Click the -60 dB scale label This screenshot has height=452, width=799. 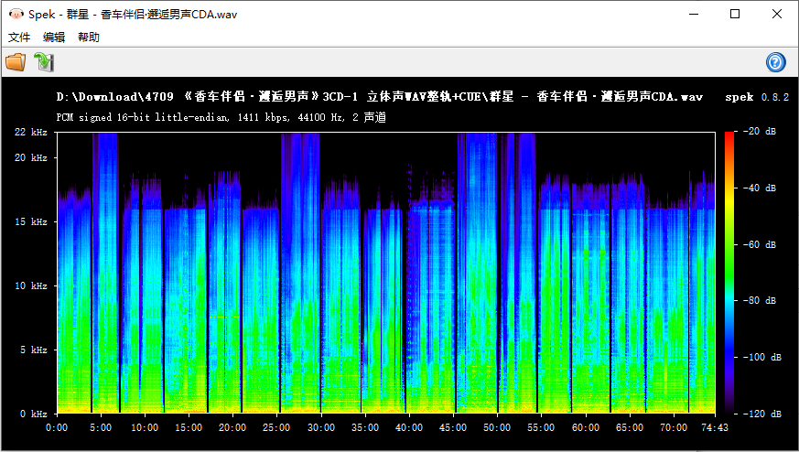pos(760,244)
